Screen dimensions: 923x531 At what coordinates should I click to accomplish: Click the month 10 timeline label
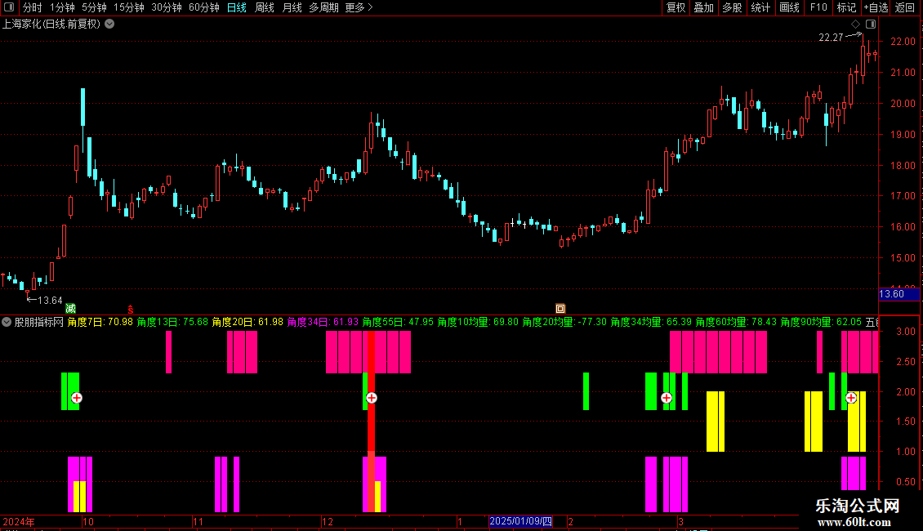87,521
